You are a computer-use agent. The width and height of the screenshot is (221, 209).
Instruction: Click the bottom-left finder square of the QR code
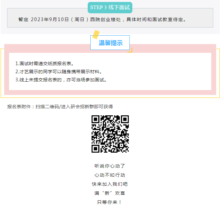[95, 148]
